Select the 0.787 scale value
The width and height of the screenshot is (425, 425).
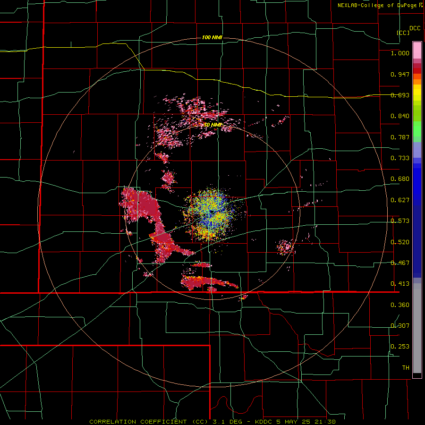point(400,137)
